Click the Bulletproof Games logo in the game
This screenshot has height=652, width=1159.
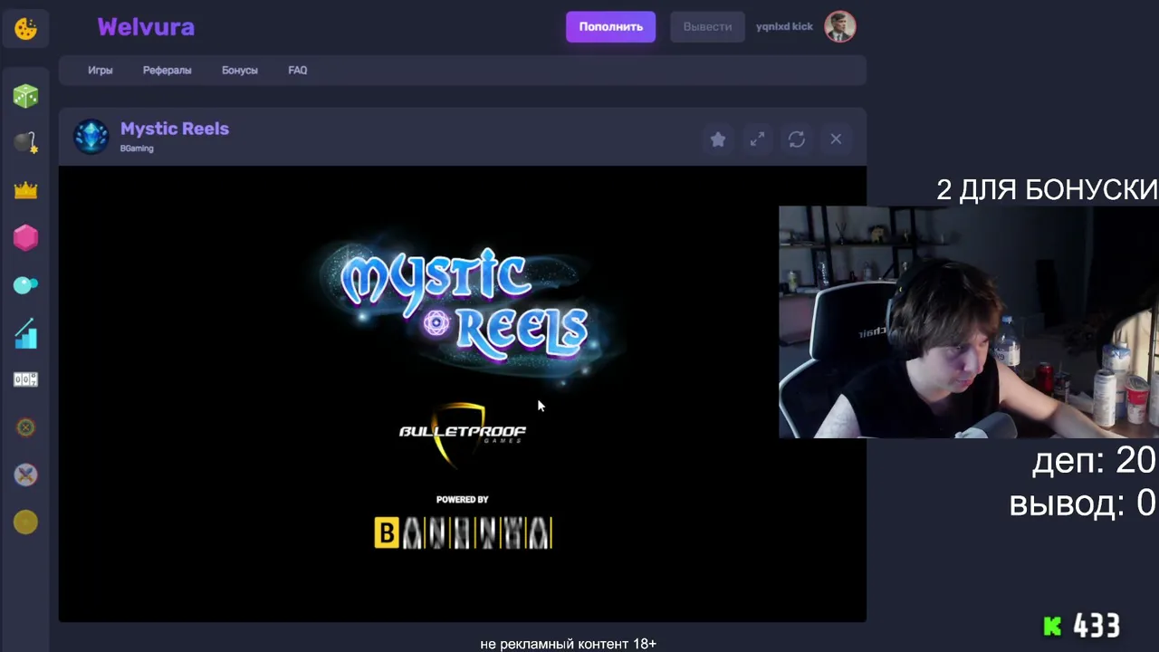click(463, 434)
